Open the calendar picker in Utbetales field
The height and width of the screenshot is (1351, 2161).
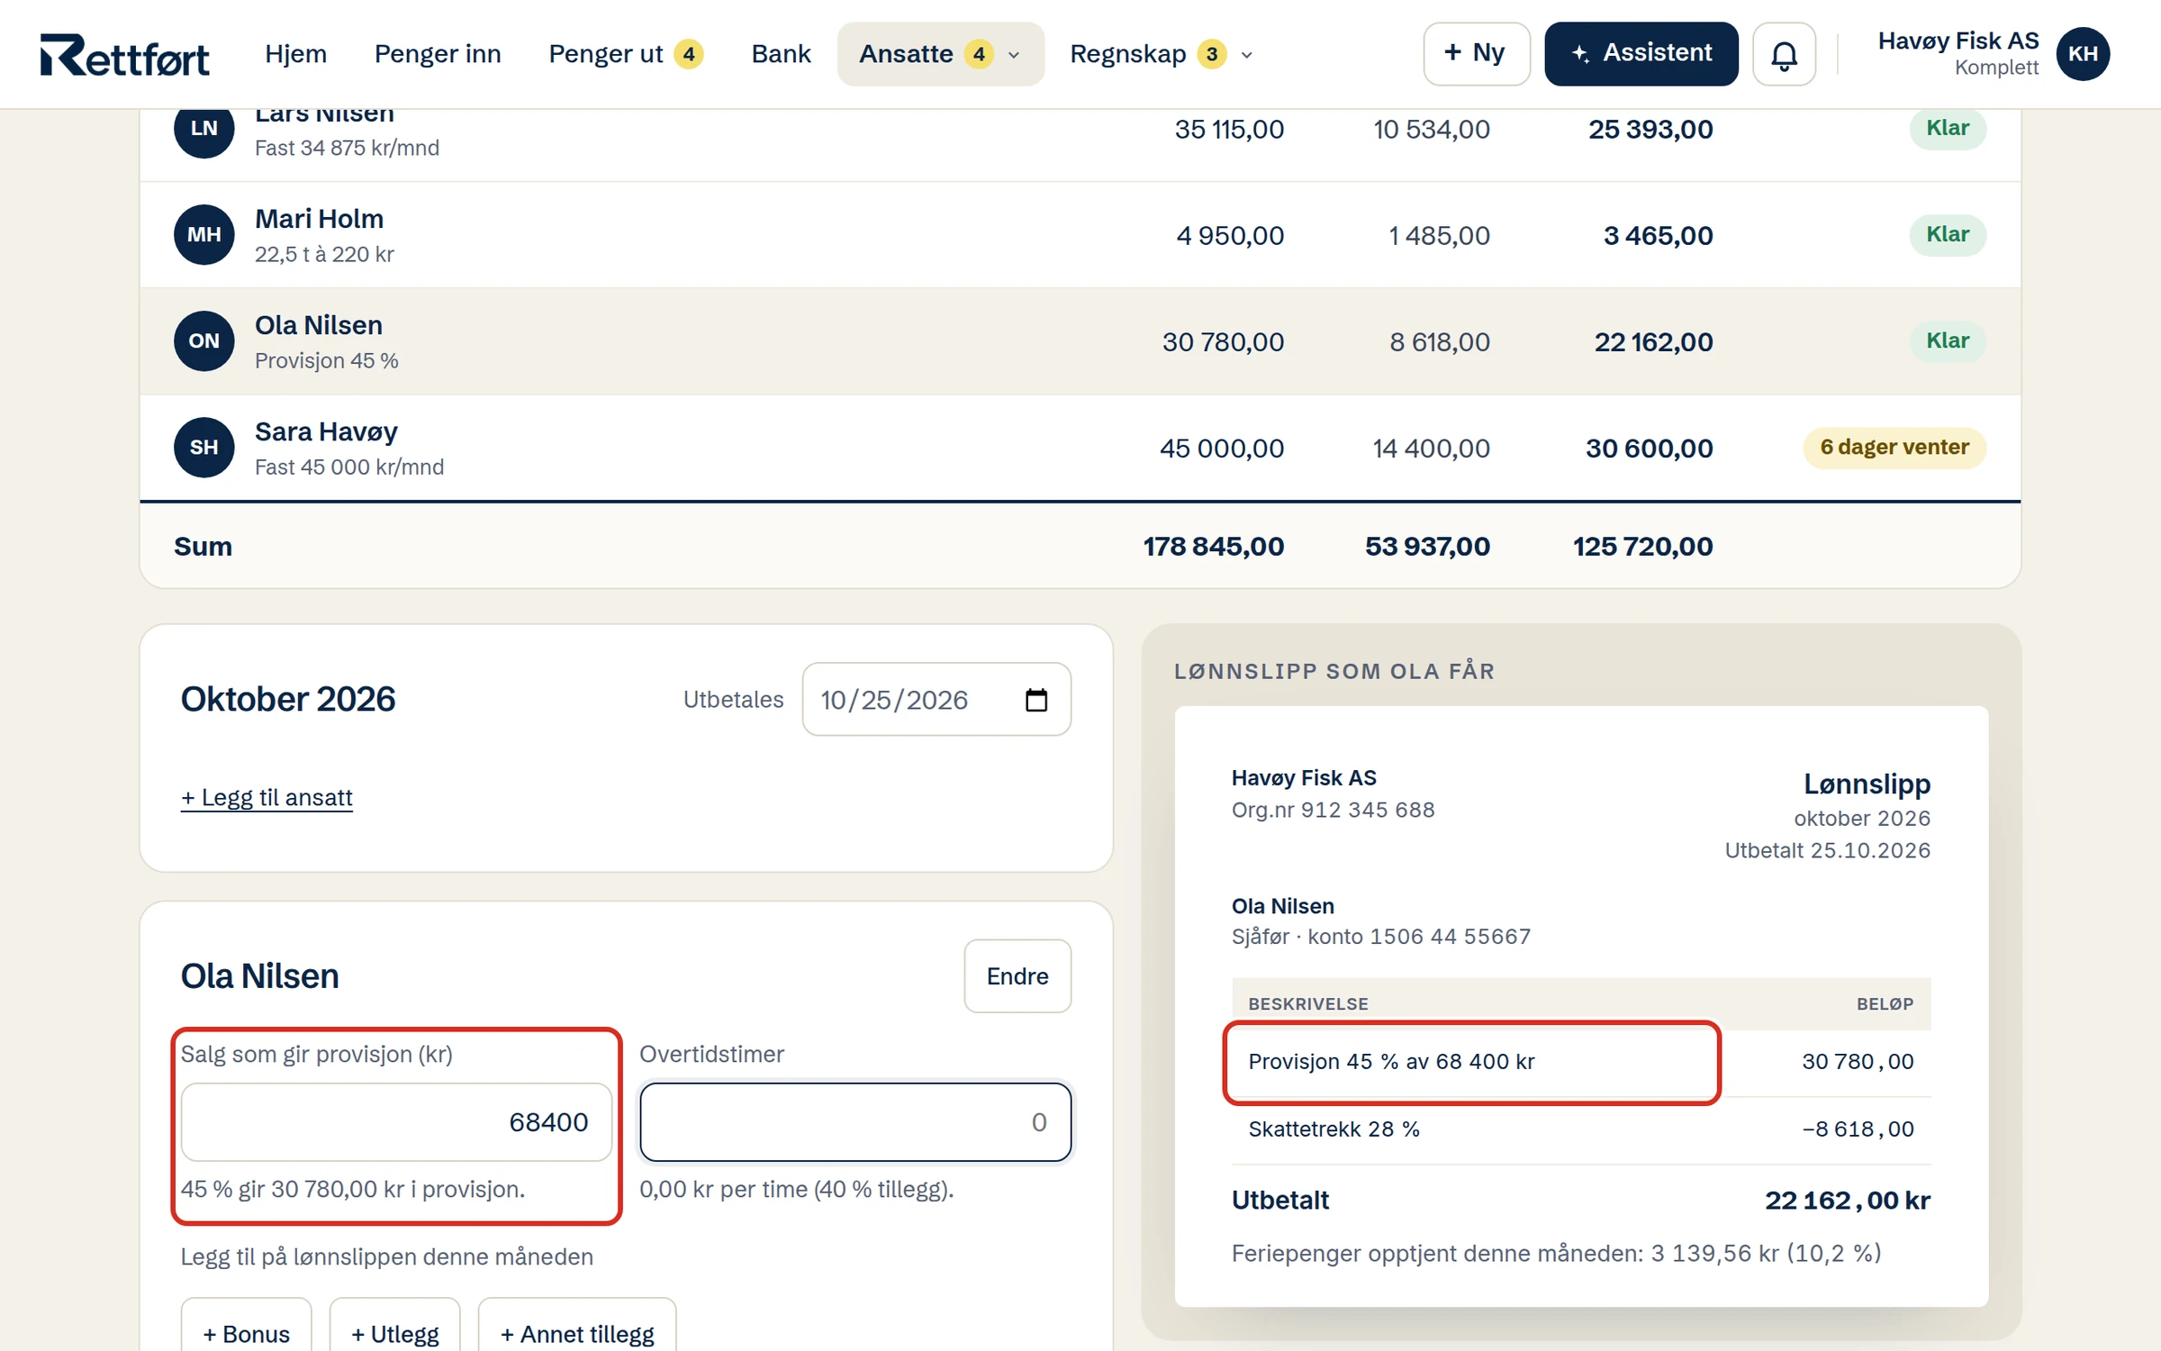pyautogui.click(x=1036, y=700)
